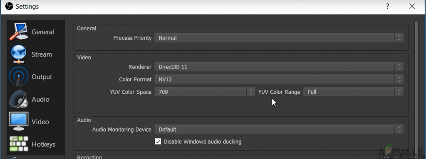Select the Hotkeys keyboard icon

pos(18,144)
